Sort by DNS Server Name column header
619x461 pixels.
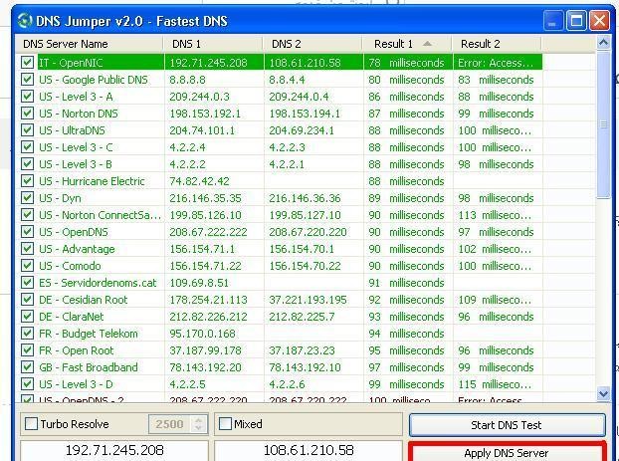point(89,44)
